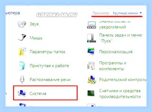Open the Система link
This screenshot has height=112, width=152.
coord(38,93)
